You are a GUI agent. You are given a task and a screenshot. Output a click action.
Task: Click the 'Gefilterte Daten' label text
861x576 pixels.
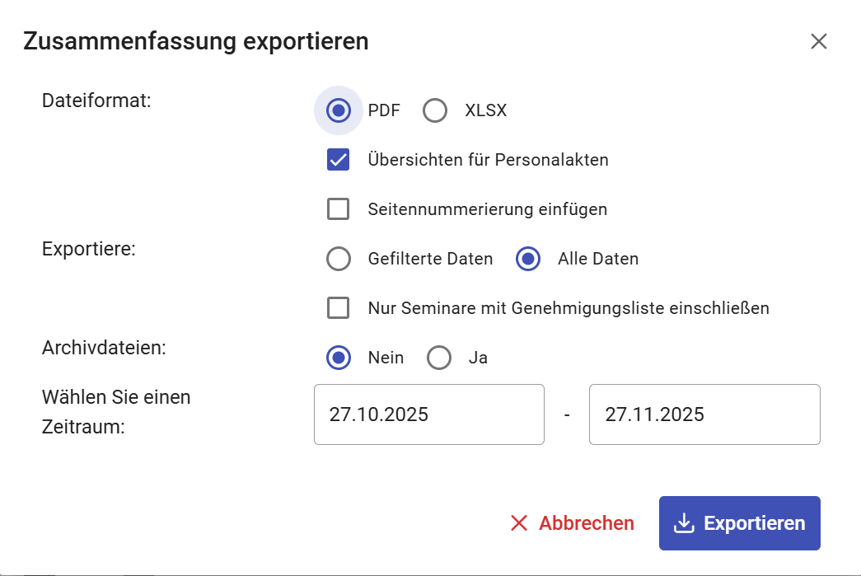tap(430, 259)
